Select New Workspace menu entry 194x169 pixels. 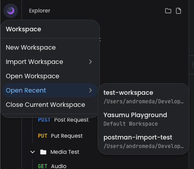(50, 47)
